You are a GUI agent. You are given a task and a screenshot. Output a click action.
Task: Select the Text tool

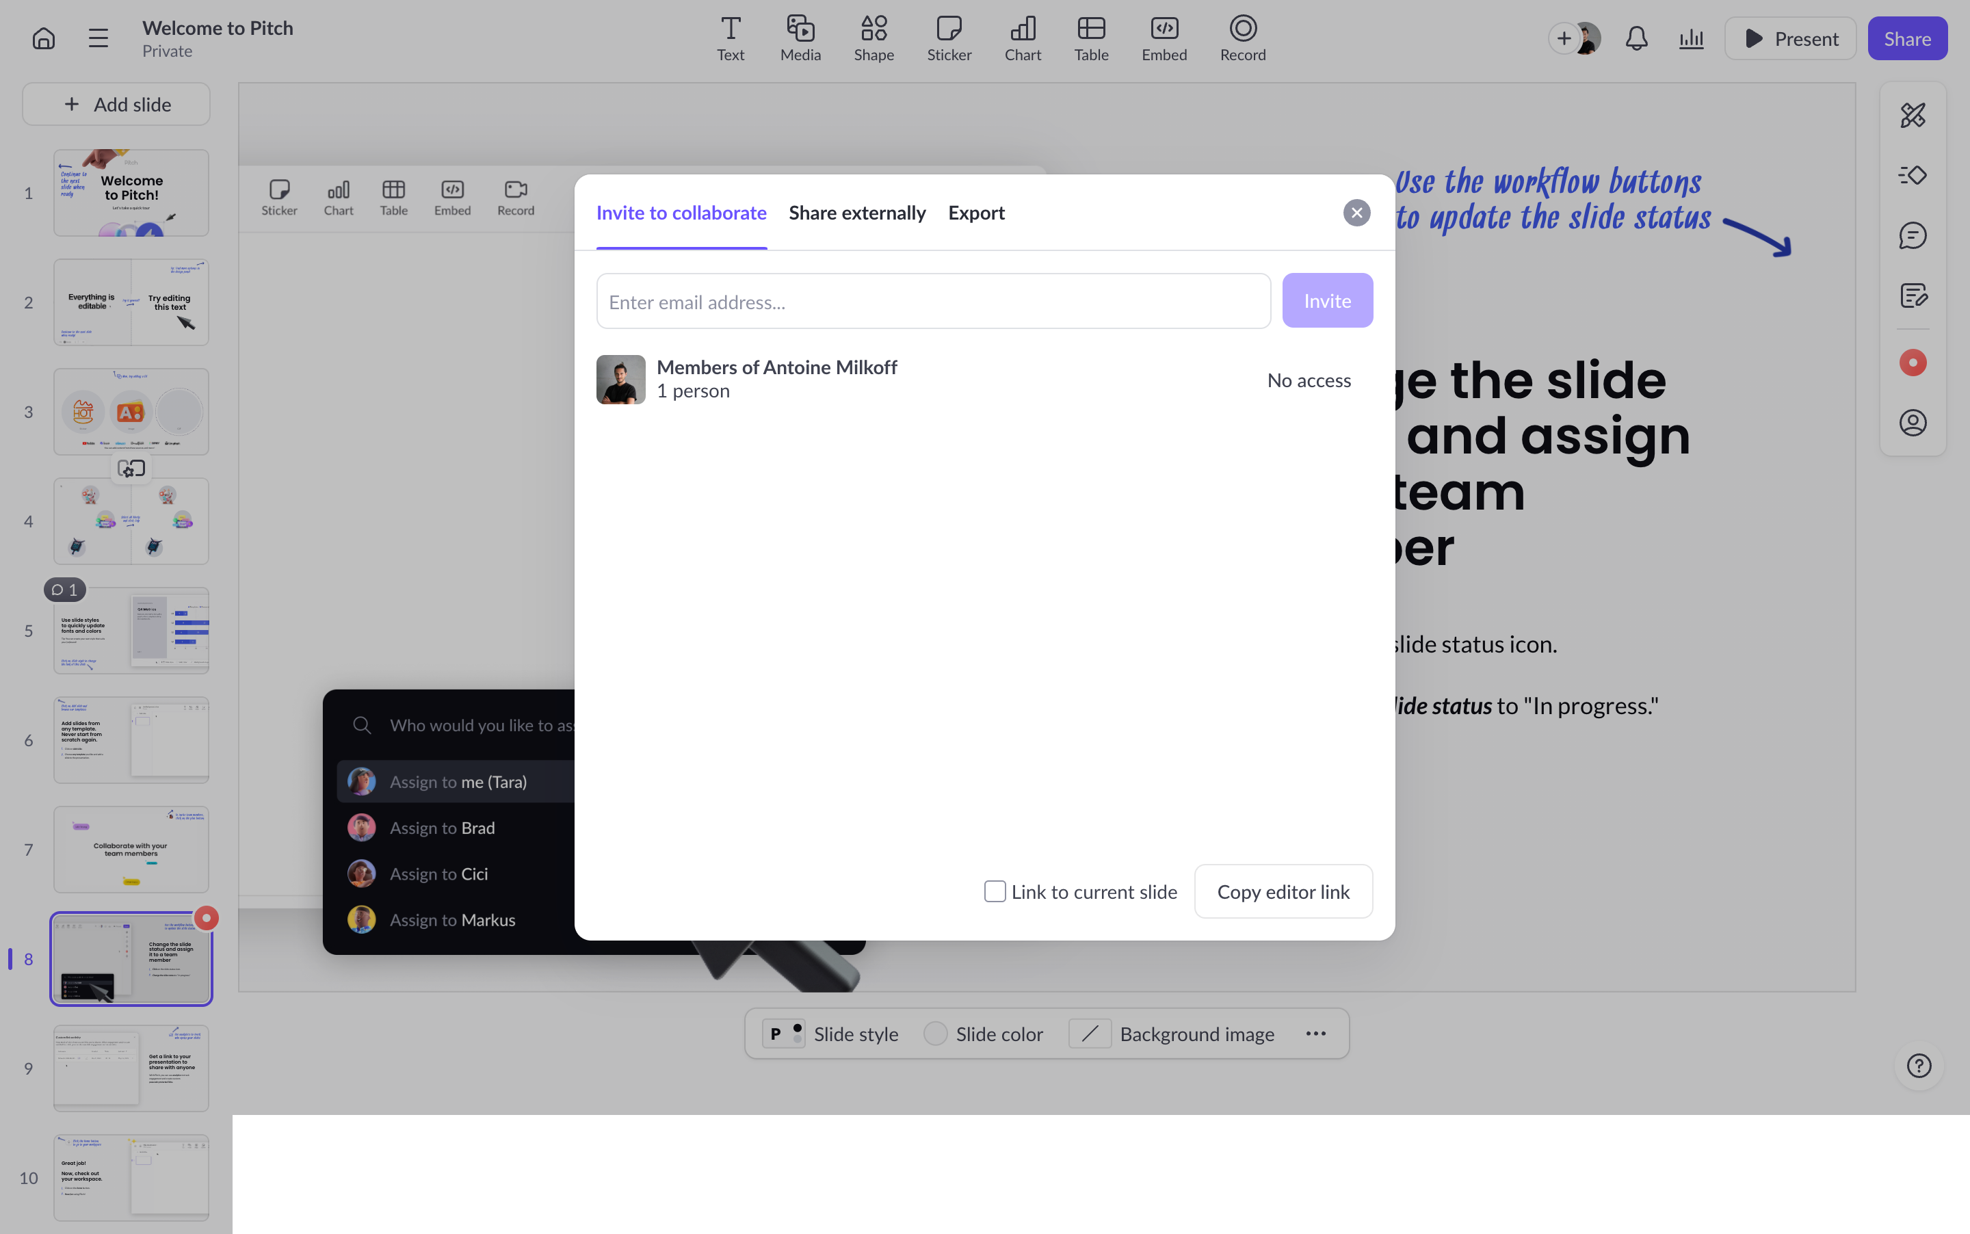click(731, 38)
